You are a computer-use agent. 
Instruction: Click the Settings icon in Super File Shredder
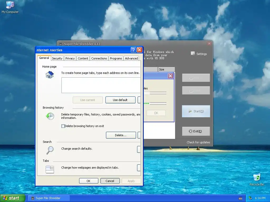coord(193,54)
